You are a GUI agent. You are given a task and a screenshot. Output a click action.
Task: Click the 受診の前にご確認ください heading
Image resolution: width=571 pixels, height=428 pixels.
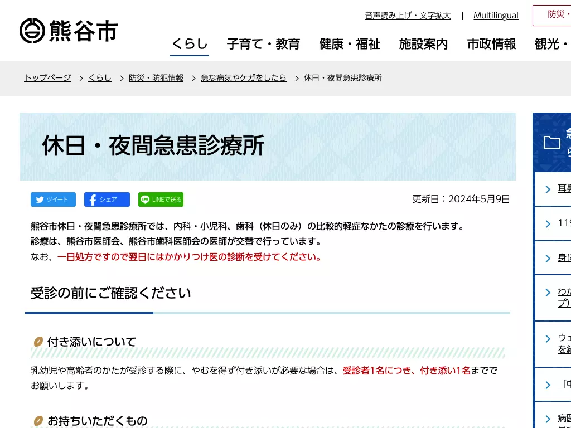pos(111,293)
